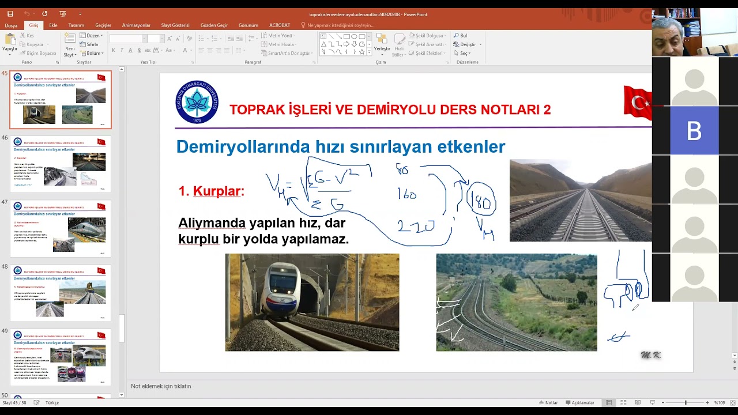This screenshot has width=738, height=415.
Task: Click Yeni Slayt icon
Action: [70, 39]
